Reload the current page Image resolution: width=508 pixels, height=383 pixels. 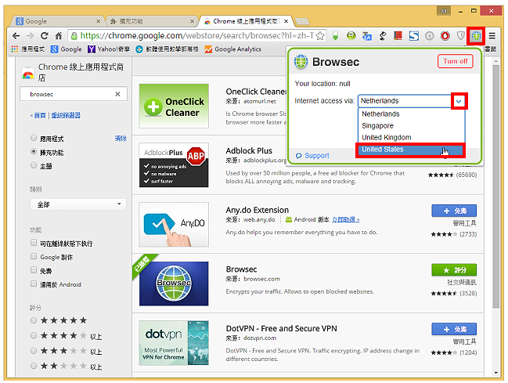click(45, 35)
